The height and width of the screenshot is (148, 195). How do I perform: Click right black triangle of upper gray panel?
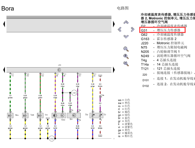(114, 24)
